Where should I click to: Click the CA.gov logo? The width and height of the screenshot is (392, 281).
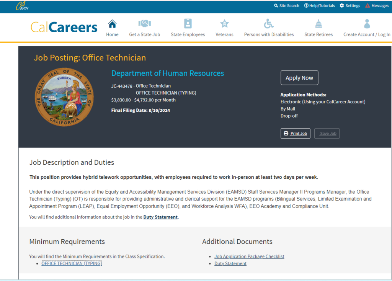[22, 6]
